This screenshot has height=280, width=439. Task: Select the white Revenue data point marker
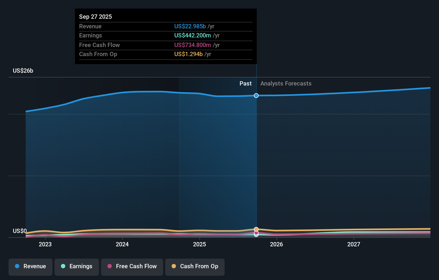(256, 95)
